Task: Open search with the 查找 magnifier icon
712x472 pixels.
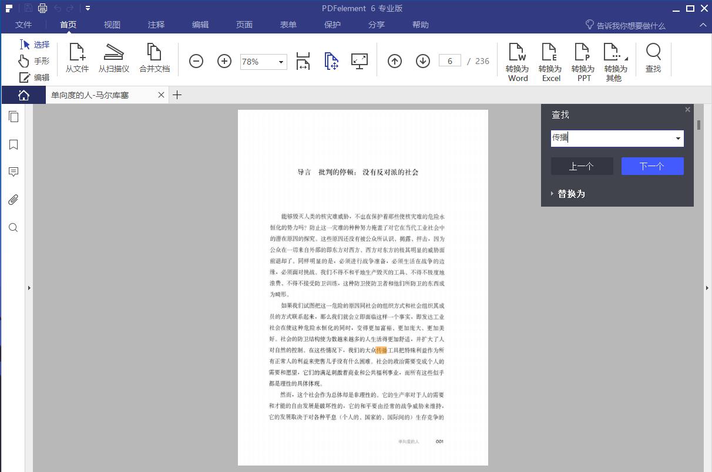Action: coord(653,59)
